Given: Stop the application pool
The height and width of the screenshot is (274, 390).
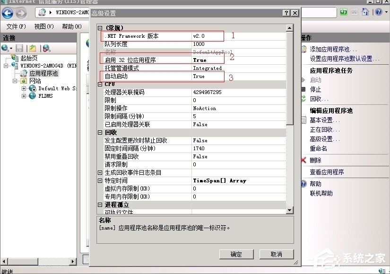Looking at the screenshot, I should [315, 89].
